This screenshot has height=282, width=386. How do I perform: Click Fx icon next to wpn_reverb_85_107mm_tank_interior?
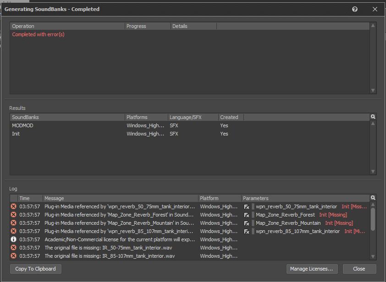click(x=247, y=232)
